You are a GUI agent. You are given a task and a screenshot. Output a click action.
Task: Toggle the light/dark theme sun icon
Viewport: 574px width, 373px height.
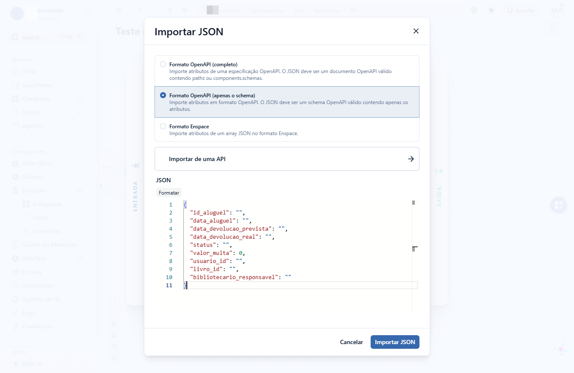point(491,10)
